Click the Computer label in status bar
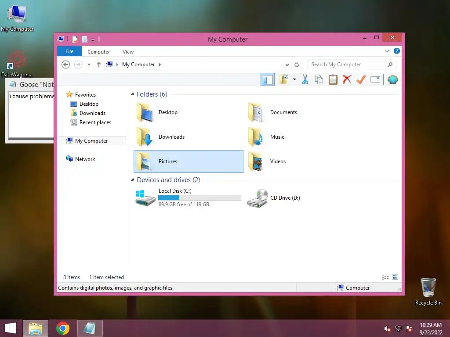The image size is (450, 337). (x=358, y=288)
